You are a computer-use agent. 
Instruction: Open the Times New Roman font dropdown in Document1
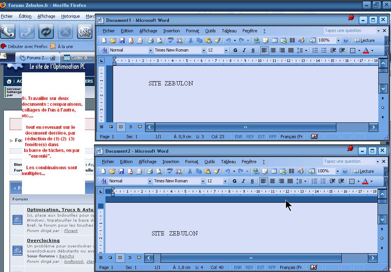204,50
